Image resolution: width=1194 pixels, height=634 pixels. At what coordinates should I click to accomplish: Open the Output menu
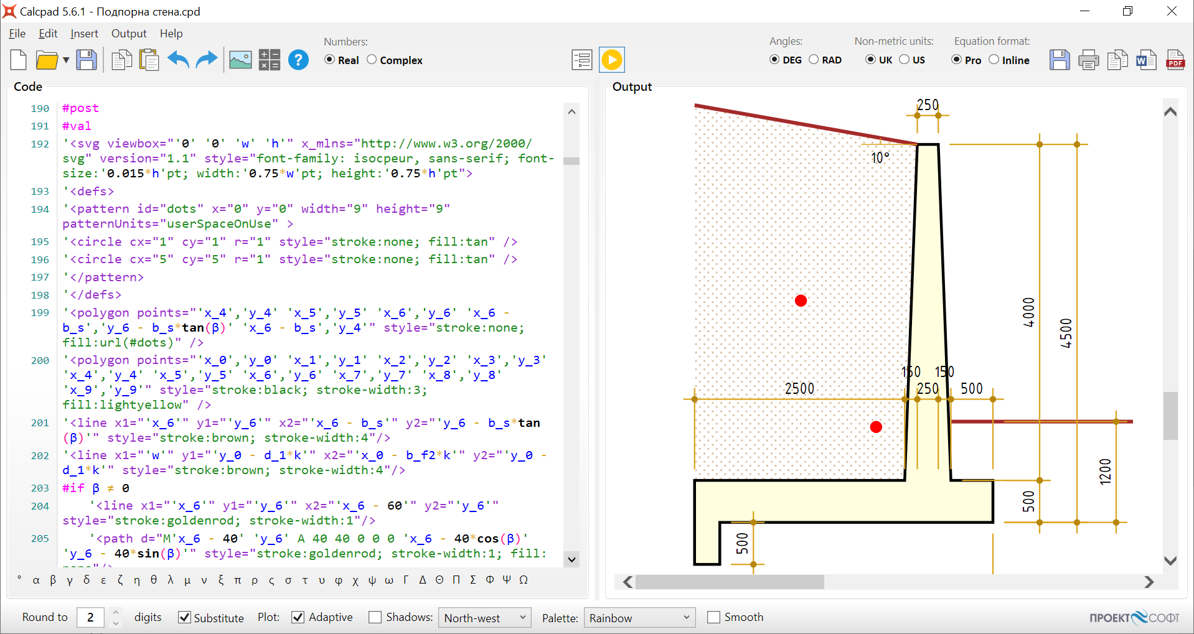pyautogui.click(x=129, y=34)
